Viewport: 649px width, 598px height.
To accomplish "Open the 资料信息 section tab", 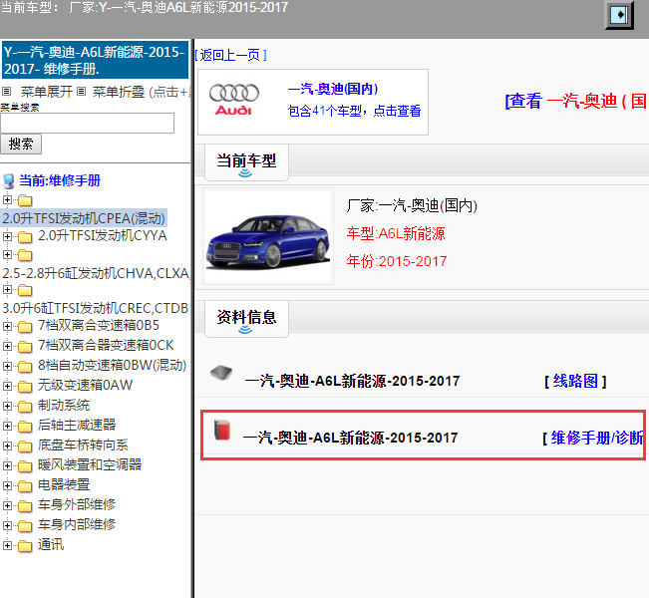I will [x=246, y=319].
